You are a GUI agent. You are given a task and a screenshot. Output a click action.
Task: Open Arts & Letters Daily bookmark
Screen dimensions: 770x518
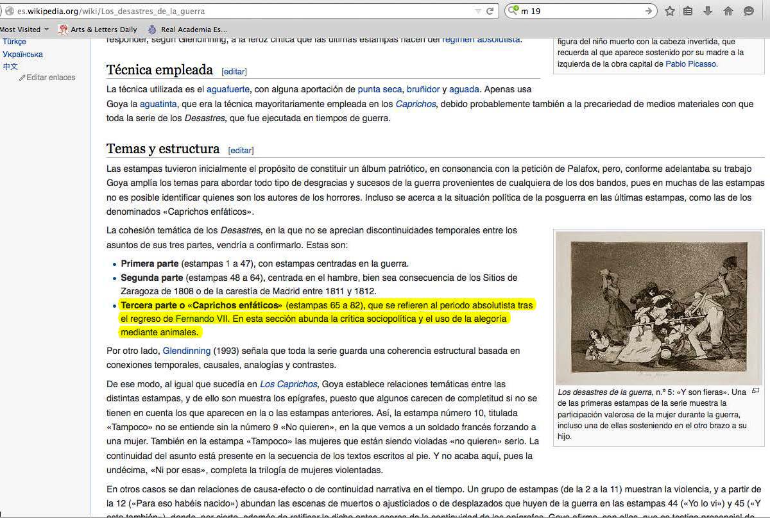pos(98,29)
